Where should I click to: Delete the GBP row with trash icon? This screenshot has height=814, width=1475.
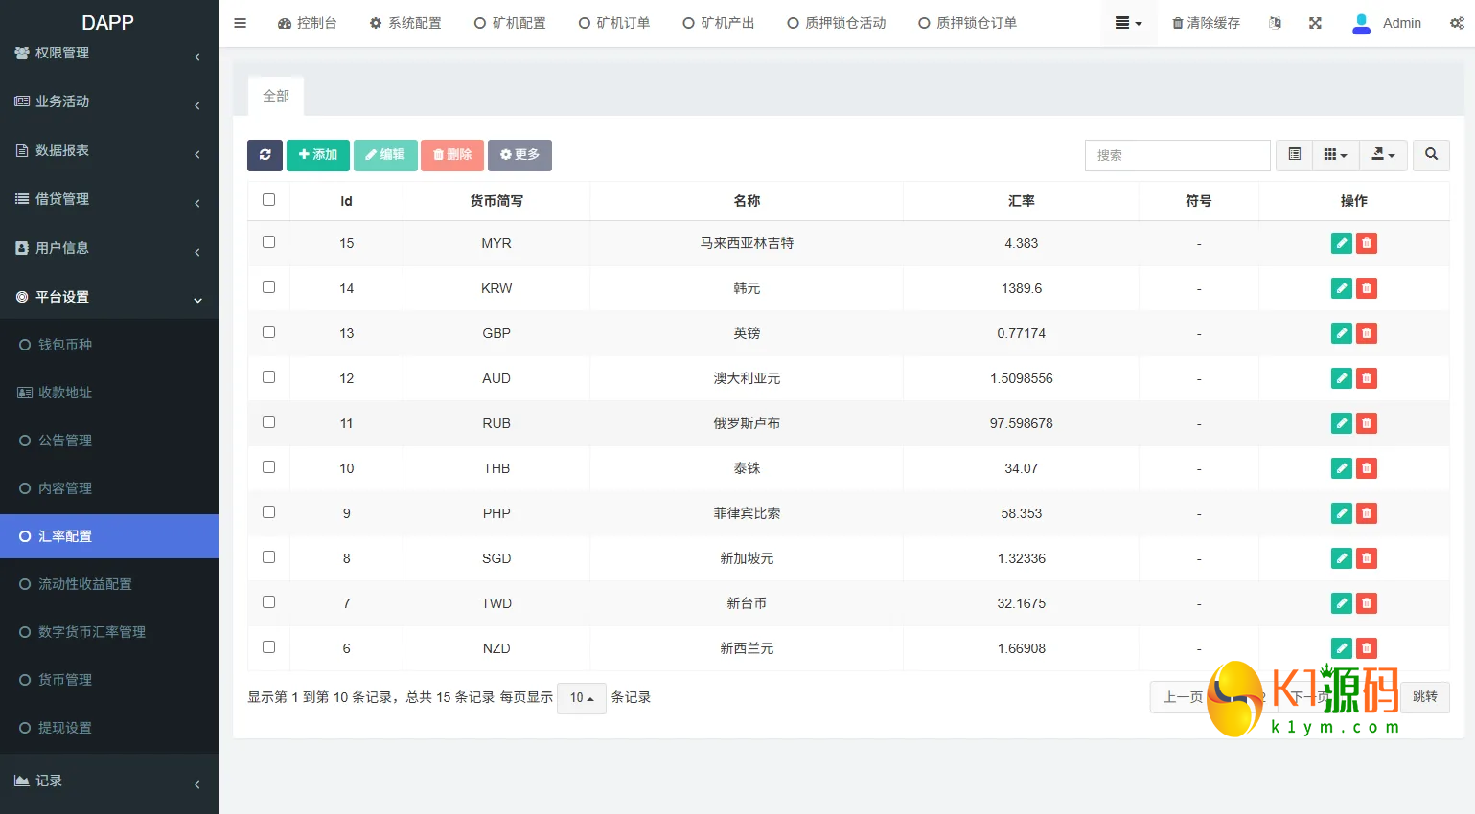point(1367,333)
